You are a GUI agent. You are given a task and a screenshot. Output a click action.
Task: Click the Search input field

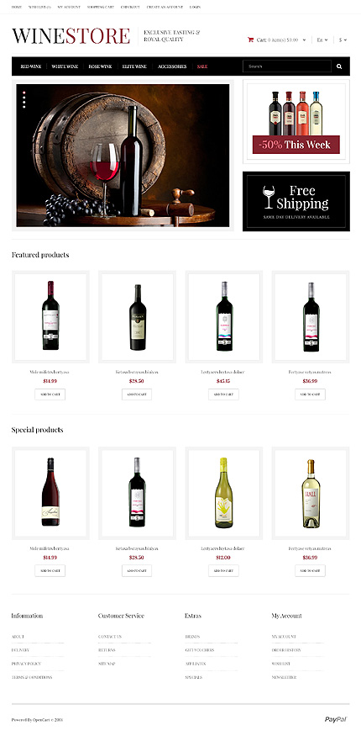pyautogui.click(x=287, y=66)
